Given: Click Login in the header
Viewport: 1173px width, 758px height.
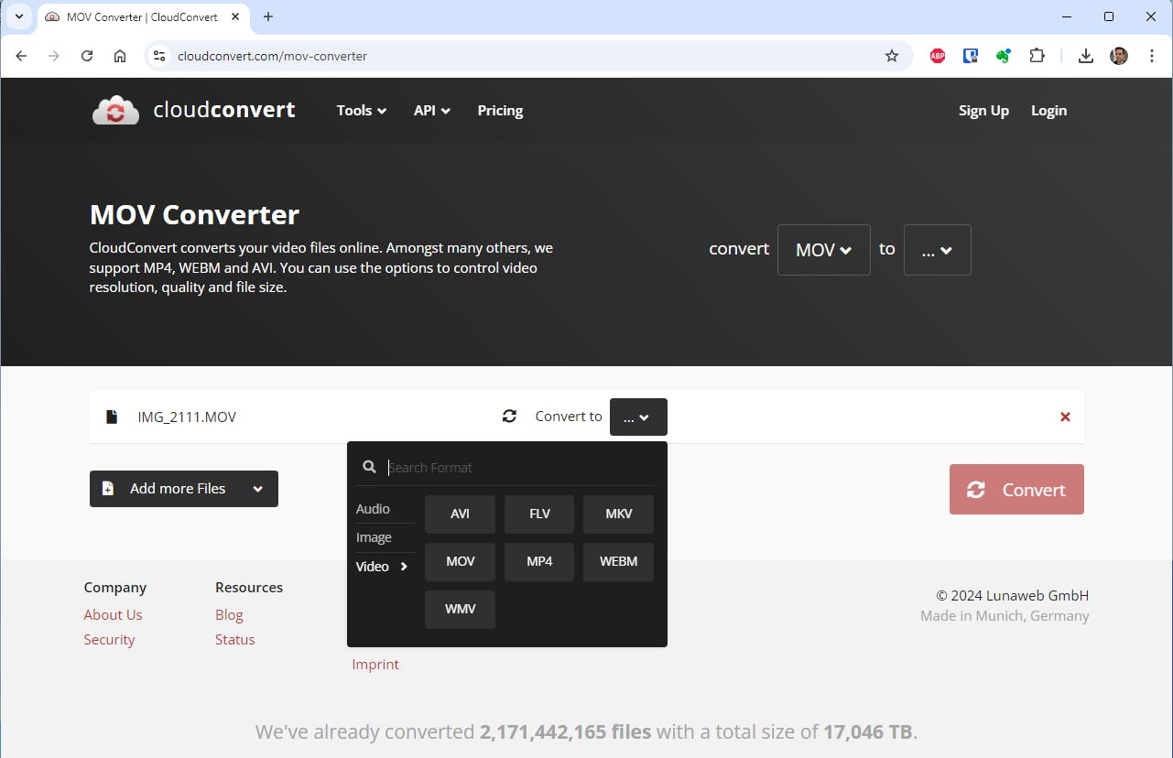Looking at the screenshot, I should (x=1048, y=111).
